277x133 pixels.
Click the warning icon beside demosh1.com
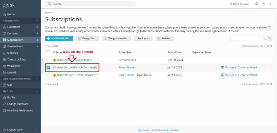55,75
